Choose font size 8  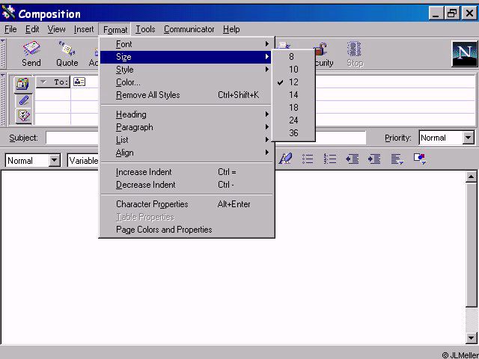pos(293,57)
